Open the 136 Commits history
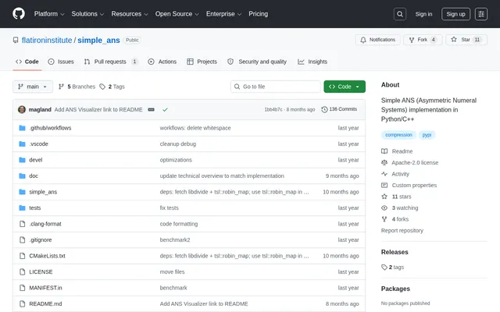 [x=339, y=109]
